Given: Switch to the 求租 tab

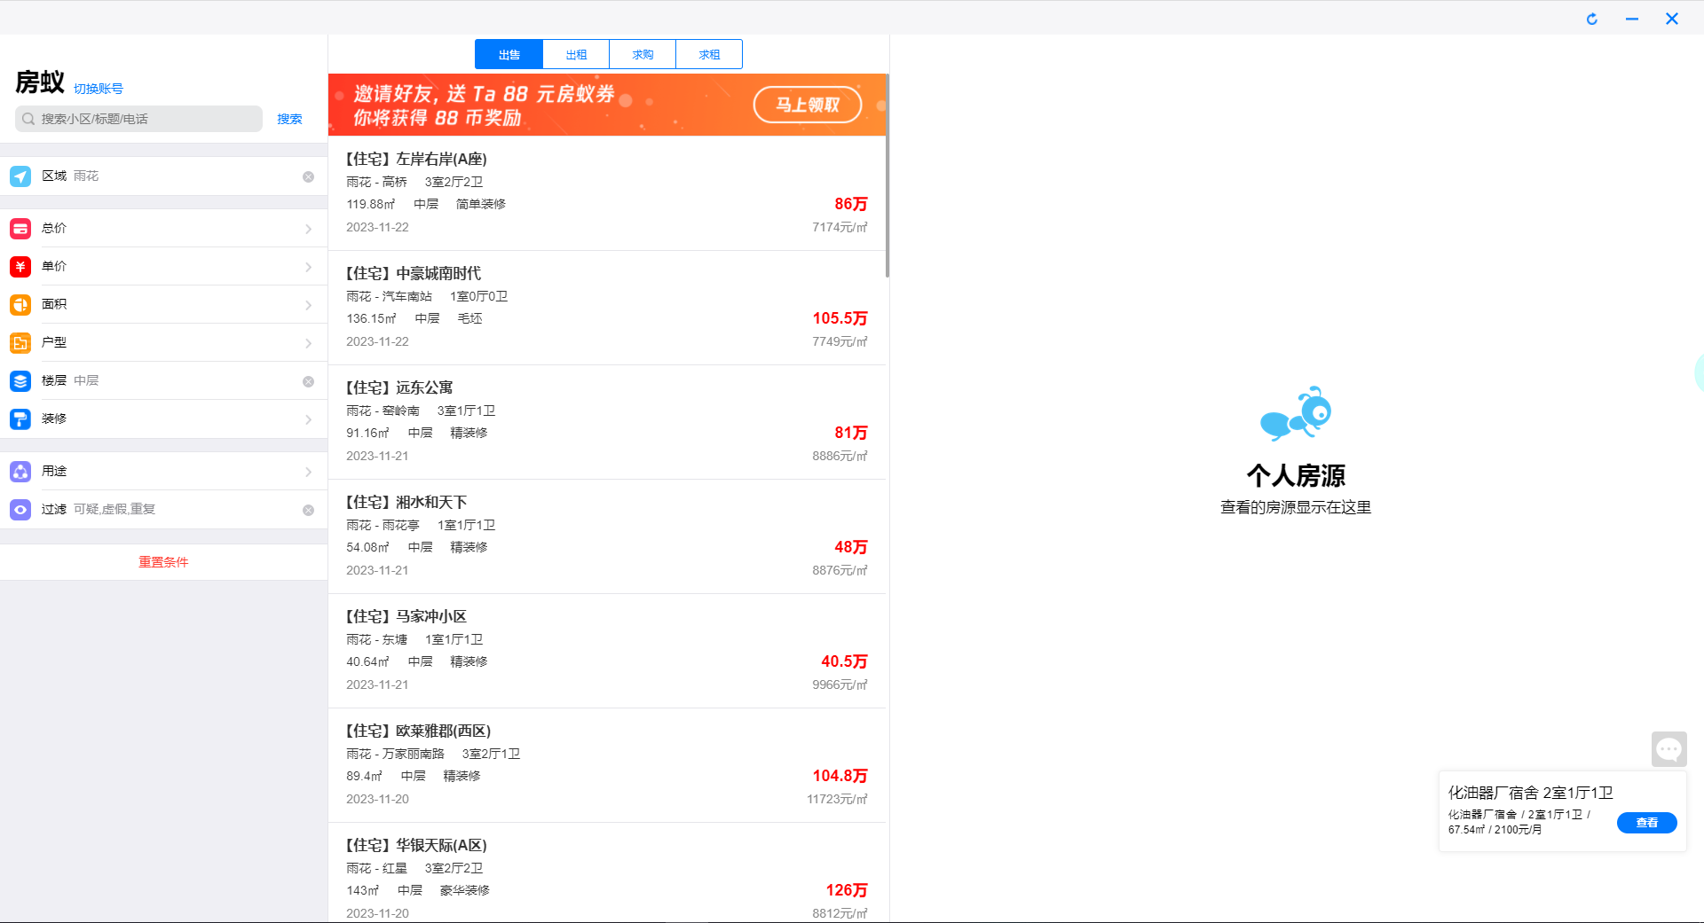Looking at the screenshot, I should pos(709,54).
